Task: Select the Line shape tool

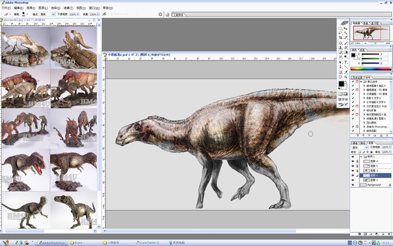Action: point(346,66)
